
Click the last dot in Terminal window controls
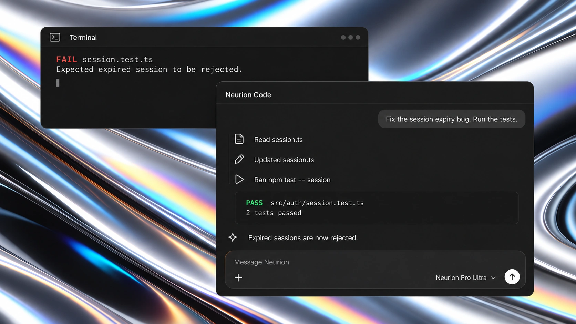tap(358, 37)
